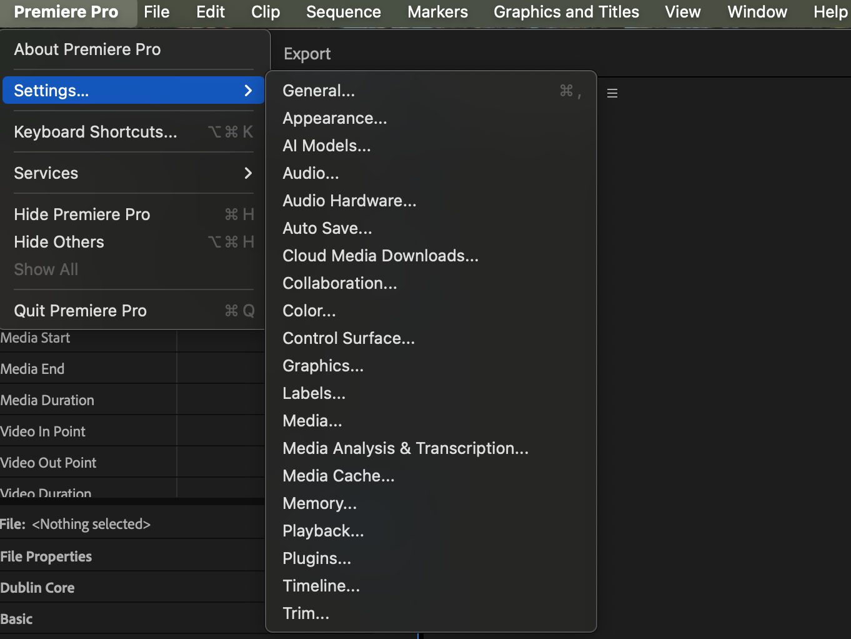Expand the Services submenu chevron
This screenshot has height=639, width=851.
coord(248,173)
